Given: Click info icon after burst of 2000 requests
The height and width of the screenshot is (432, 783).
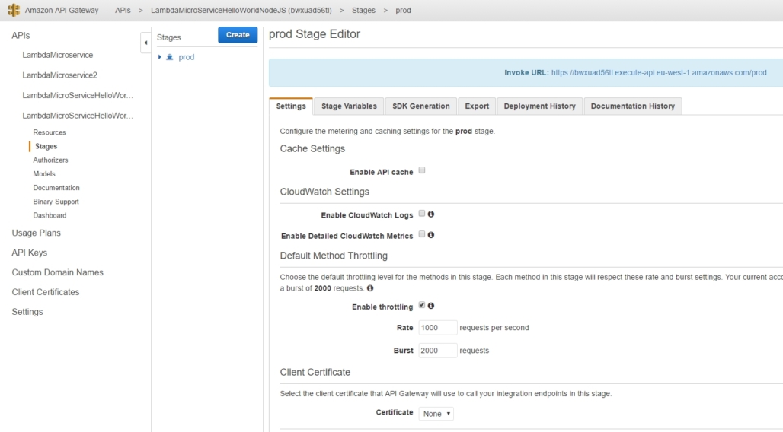Looking at the screenshot, I should [370, 287].
